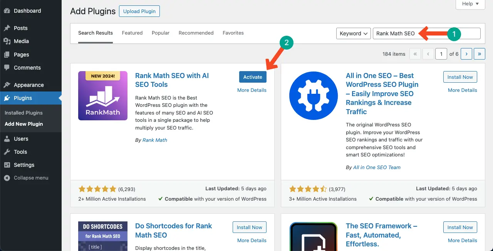View More Details for Do Shortcodes
Image resolution: width=493 pixels, height=251 pixels.
coord(252,240)
